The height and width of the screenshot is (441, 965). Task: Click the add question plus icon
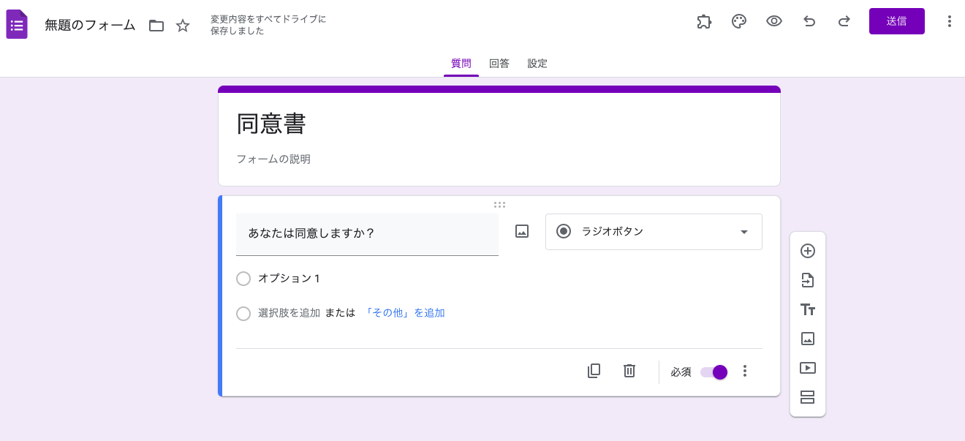[x=808, y=251]
